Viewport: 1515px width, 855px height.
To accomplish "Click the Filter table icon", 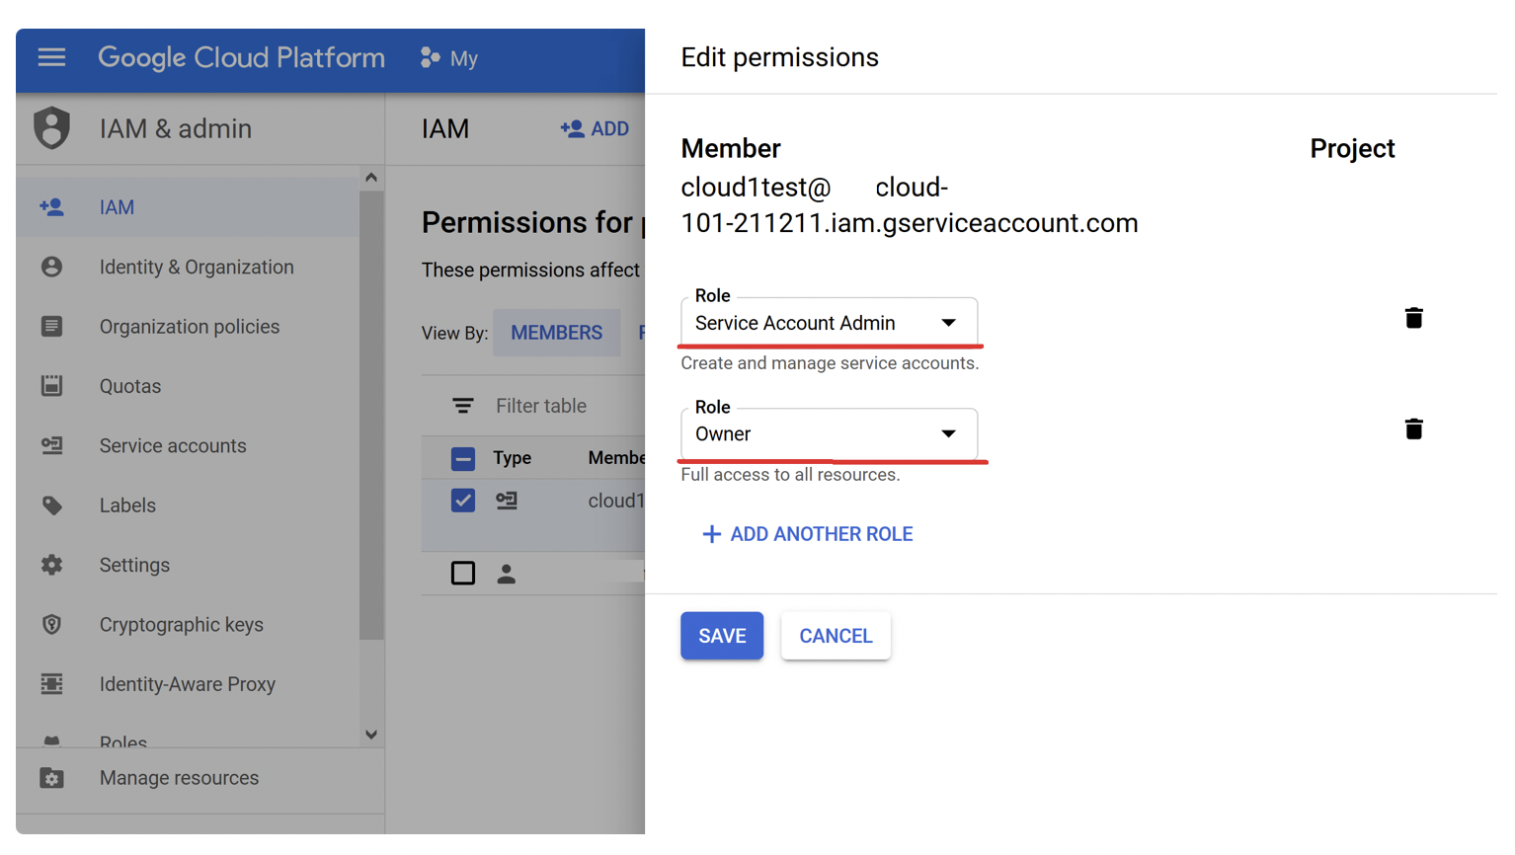I will [462, 406].
